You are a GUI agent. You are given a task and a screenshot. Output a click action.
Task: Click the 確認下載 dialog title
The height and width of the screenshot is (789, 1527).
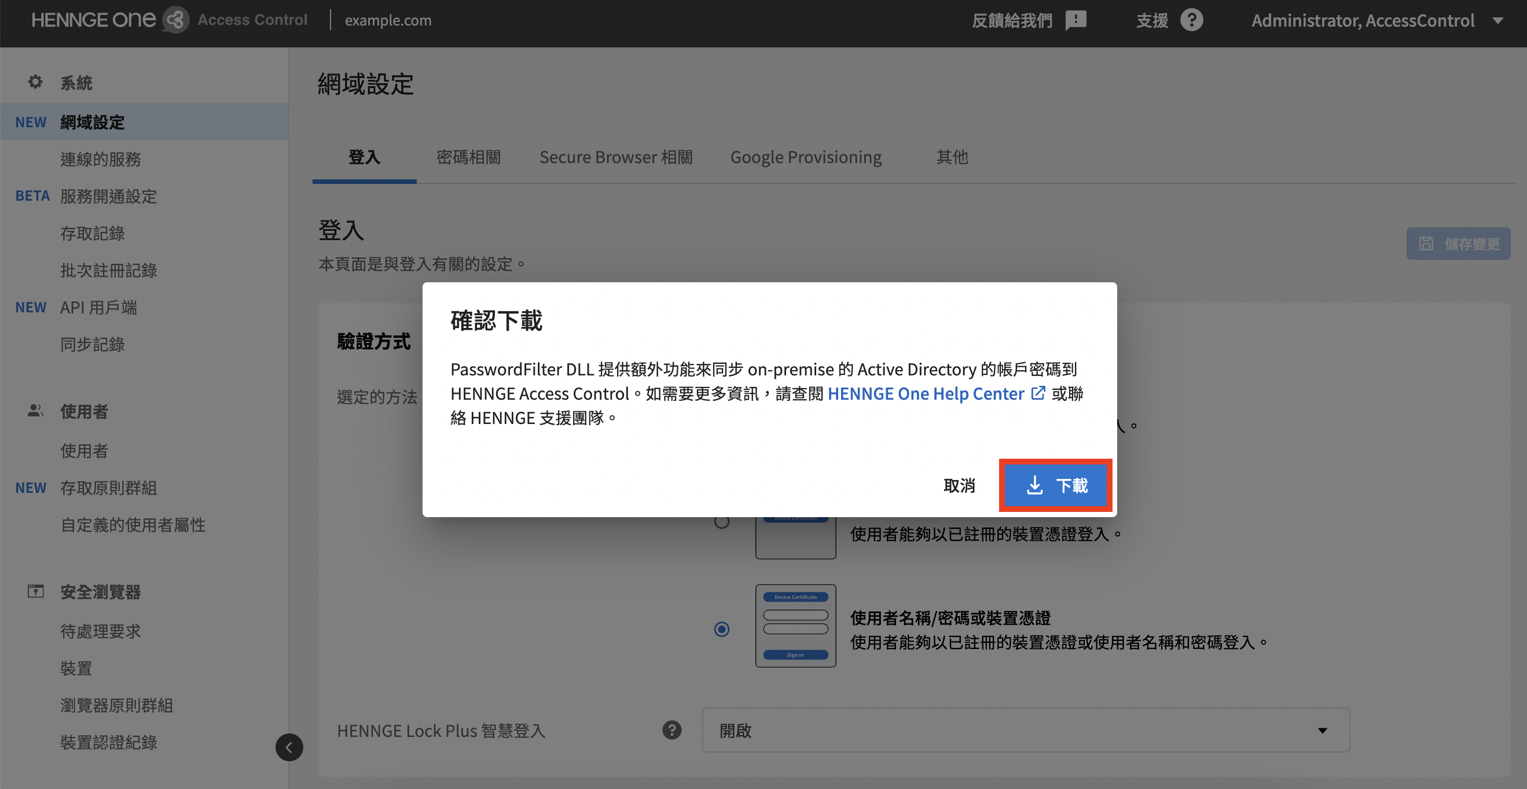tap(496, 320)
